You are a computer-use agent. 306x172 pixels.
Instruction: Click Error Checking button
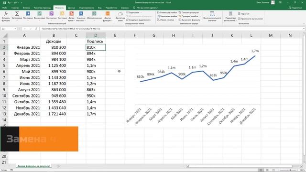188,16
